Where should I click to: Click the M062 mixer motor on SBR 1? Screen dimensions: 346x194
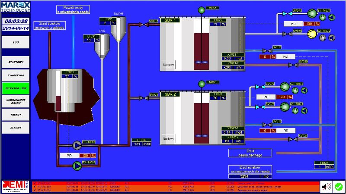[201, 10]
